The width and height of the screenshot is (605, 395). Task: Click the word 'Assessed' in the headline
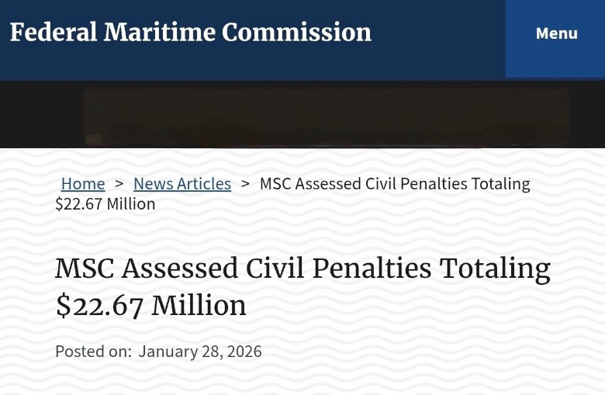click(x=180, y=269)
